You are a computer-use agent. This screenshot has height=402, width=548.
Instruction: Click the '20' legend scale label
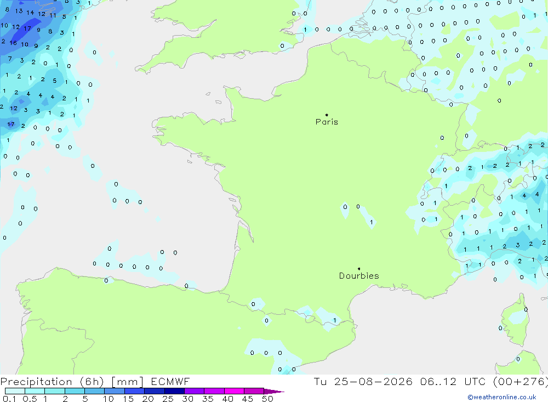pos(148,399)
